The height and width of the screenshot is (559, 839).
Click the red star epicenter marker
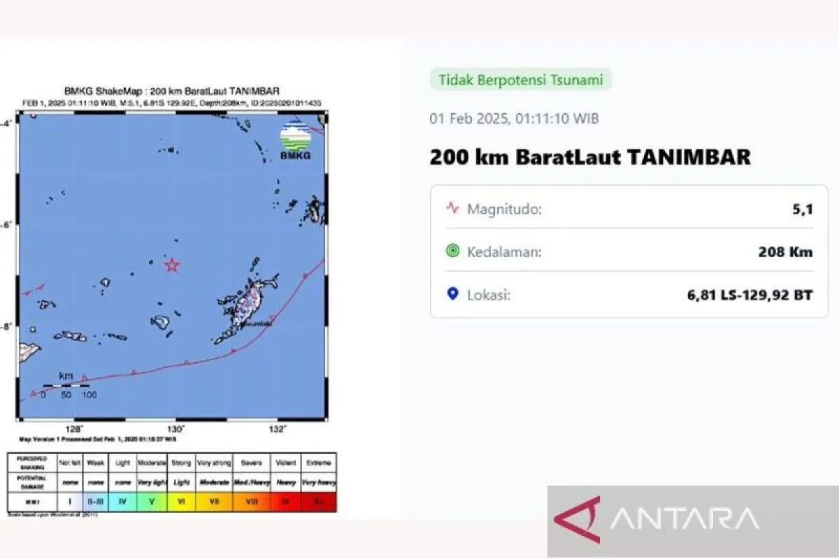(171, 266)
